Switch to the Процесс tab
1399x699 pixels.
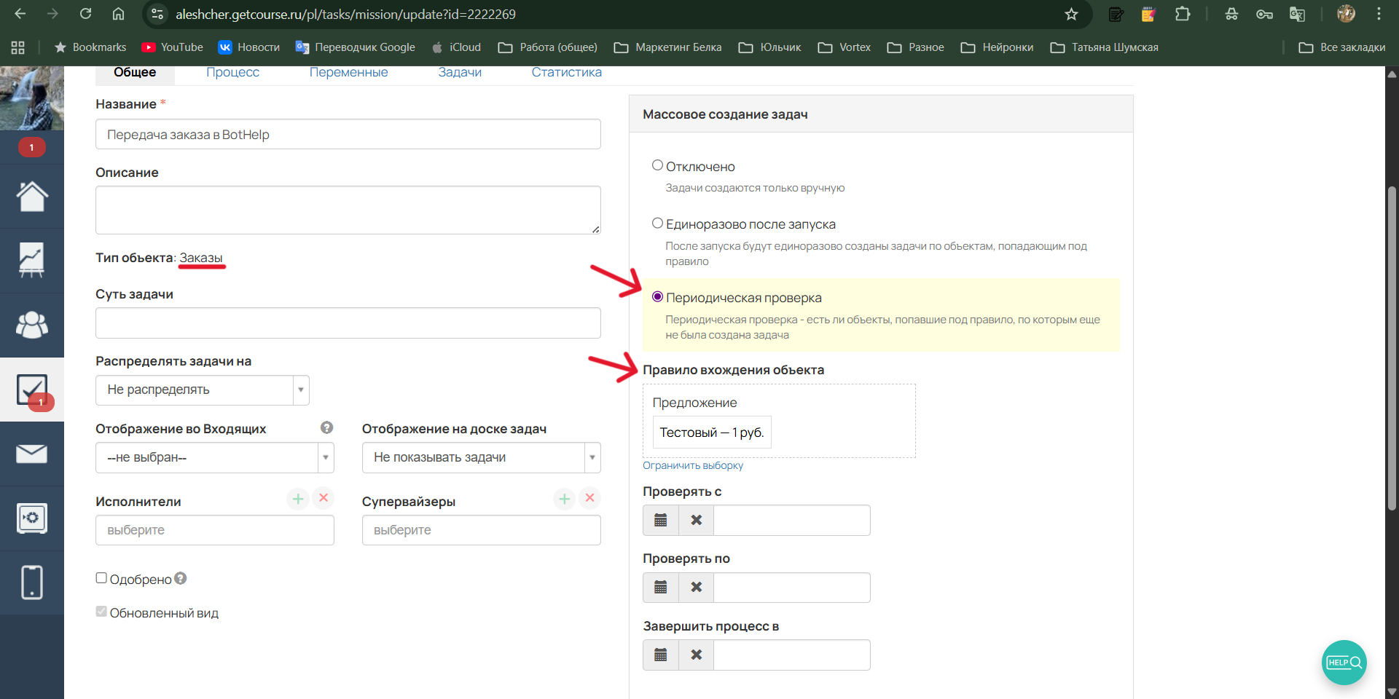tap(232, 72)
